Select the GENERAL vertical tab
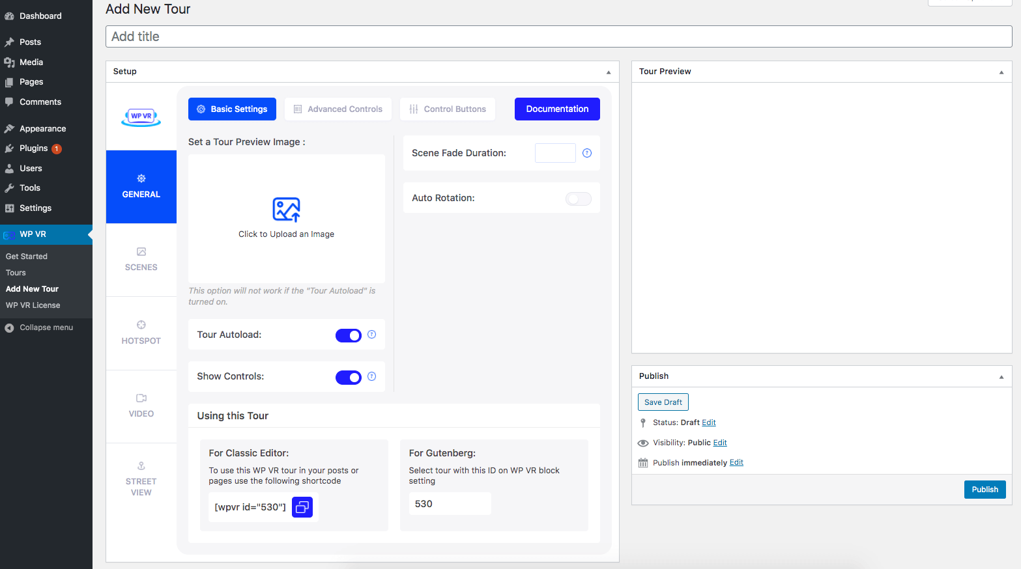This screenshot has width=1021, height=569. (x=141, y=187)
